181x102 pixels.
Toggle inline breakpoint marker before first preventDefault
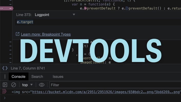(85, 8)
